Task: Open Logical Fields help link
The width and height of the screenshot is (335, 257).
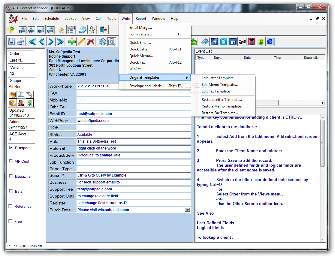Action: point(210,228)
